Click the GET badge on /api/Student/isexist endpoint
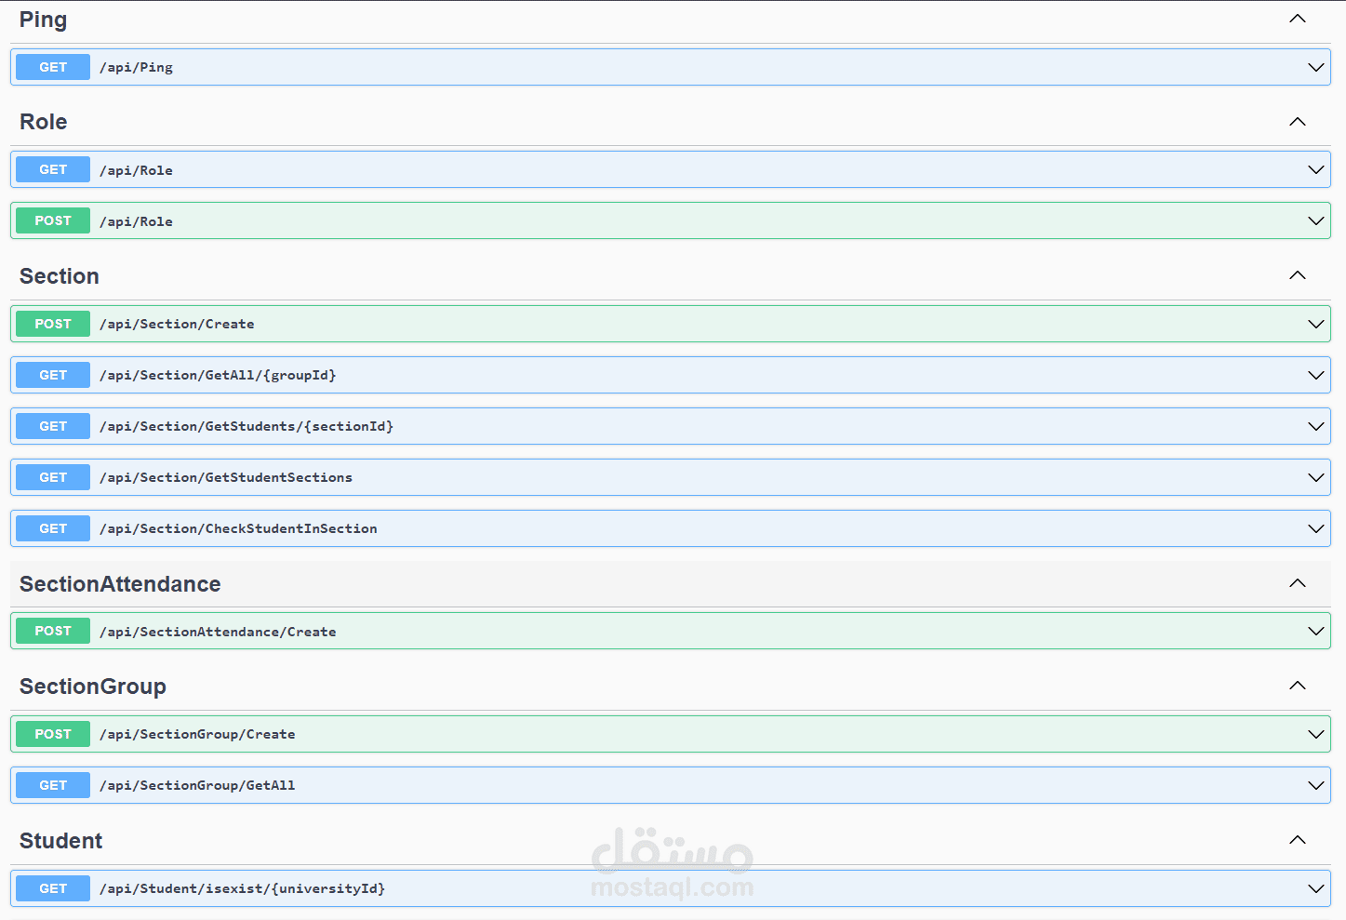 (52, 887)
